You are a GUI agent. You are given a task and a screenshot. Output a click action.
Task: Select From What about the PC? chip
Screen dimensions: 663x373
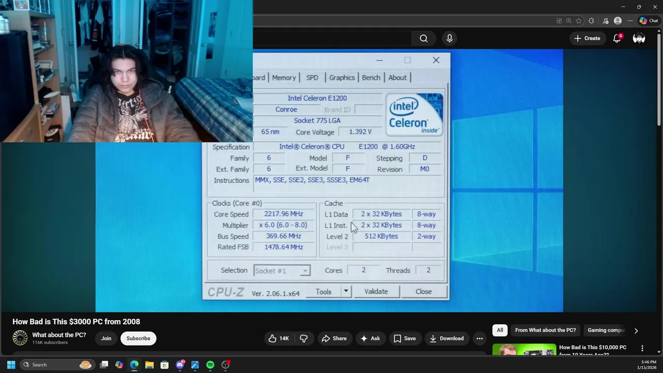tap(545, 330)
